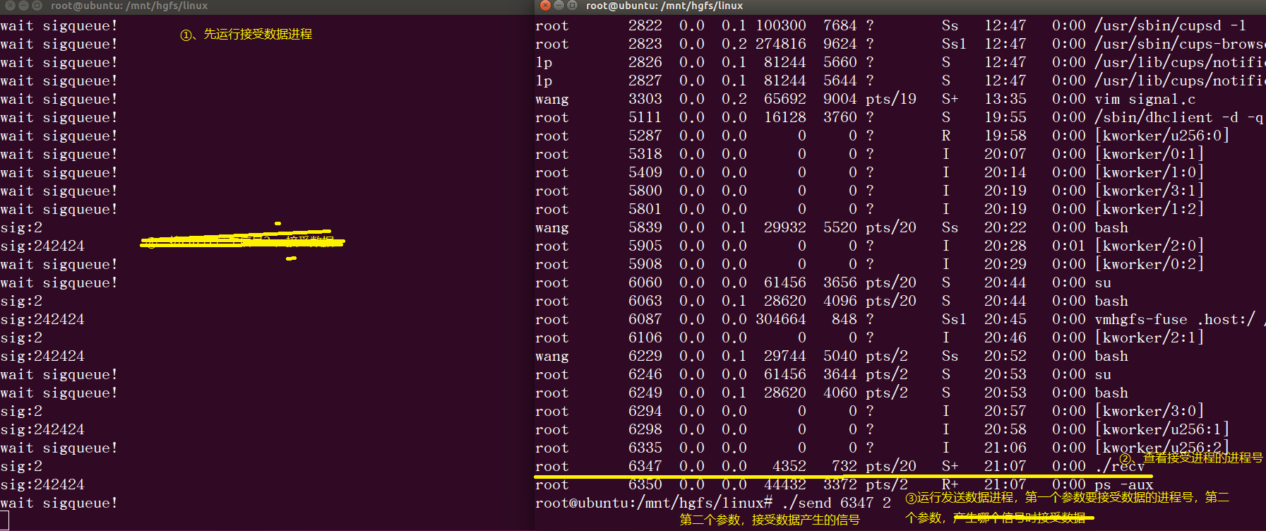Select the vmhgfs-fuse .host:/ command text
Screen dimensions: 1266x531
[1175, 319]
